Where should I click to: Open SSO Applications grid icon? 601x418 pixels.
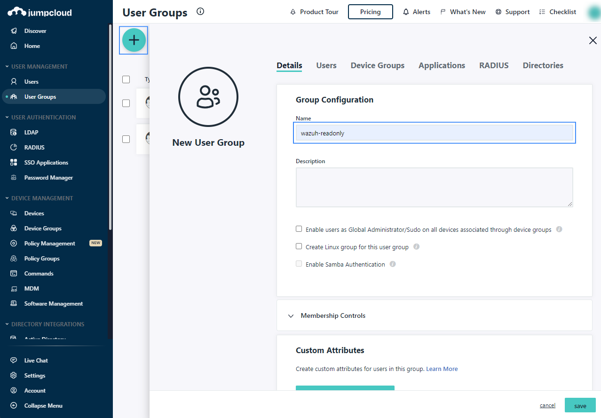14,163
